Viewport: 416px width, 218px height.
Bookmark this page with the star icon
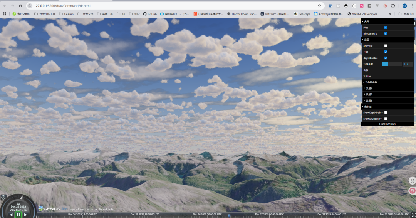pos(319,5)
